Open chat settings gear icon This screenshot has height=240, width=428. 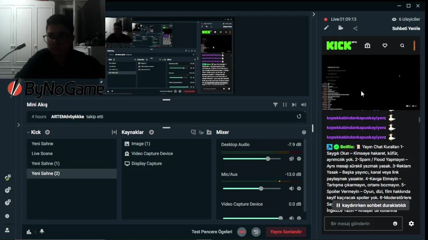tap(411, 224)
